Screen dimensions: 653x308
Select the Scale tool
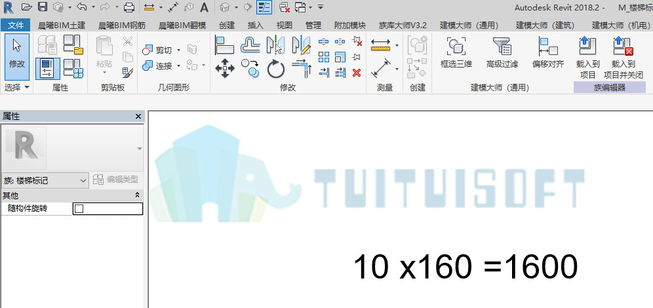coord(340,57)
